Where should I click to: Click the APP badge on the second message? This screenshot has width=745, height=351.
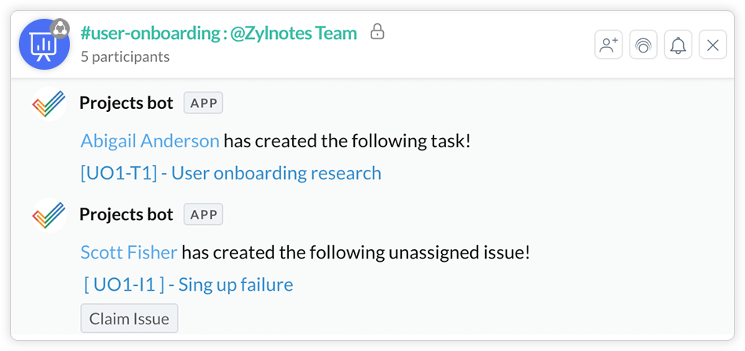tap(203, 214)
